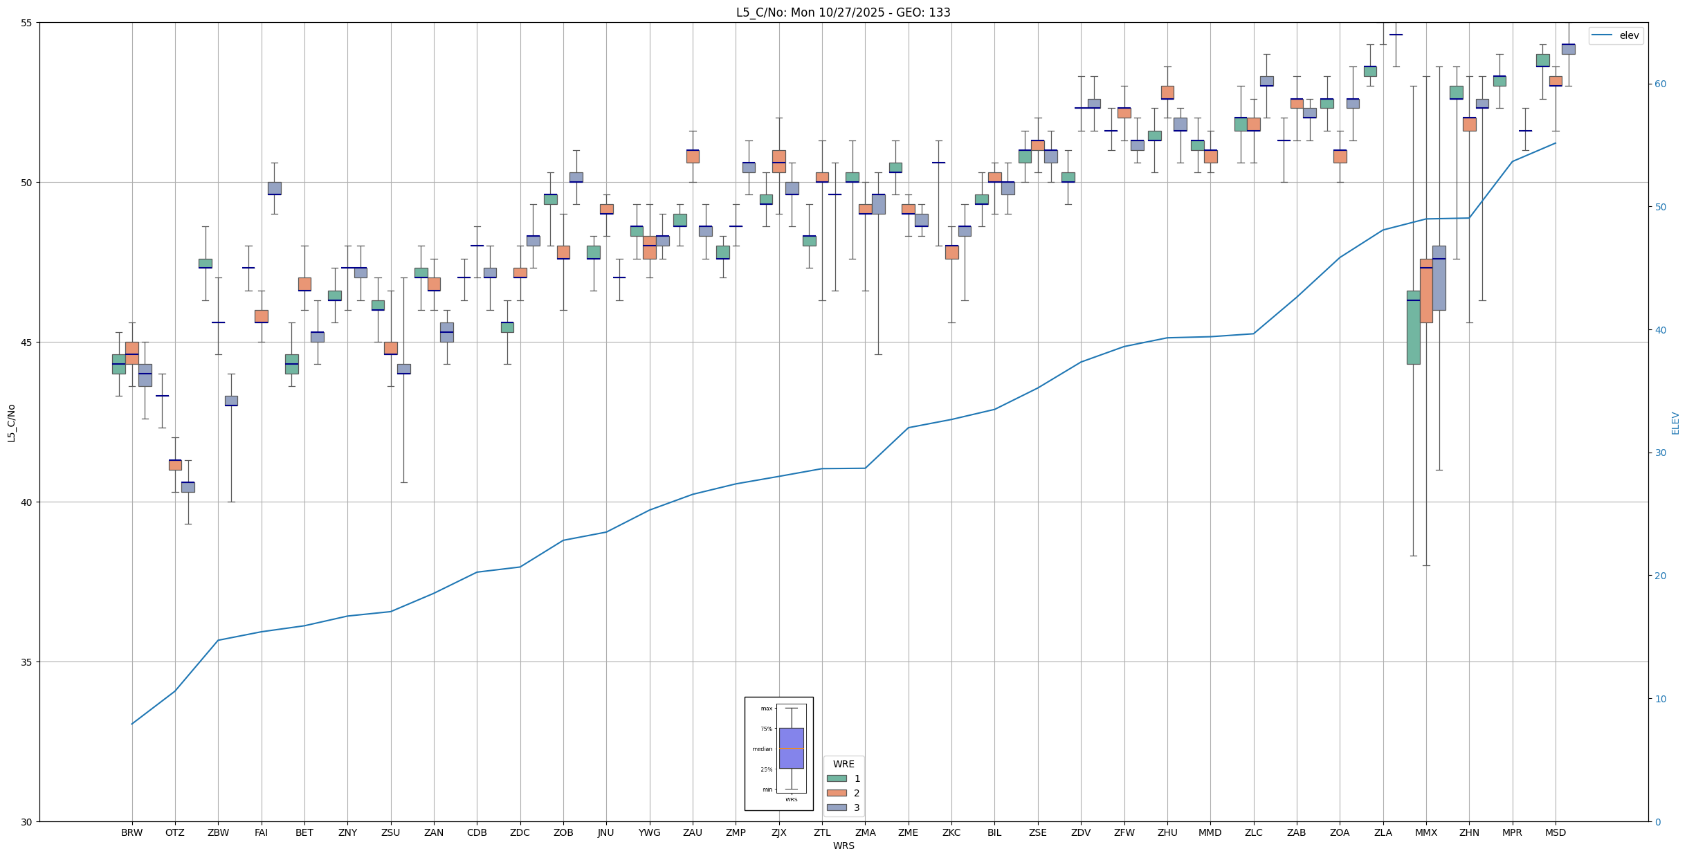Click the elev line legend entry
Viewport: 1687px width, 858px height.
pyautogui.click(x=1615, y=35)
